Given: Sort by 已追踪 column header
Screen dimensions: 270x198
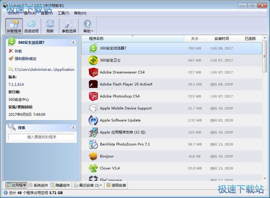Looking at the screenshot, I should (250, 39).
